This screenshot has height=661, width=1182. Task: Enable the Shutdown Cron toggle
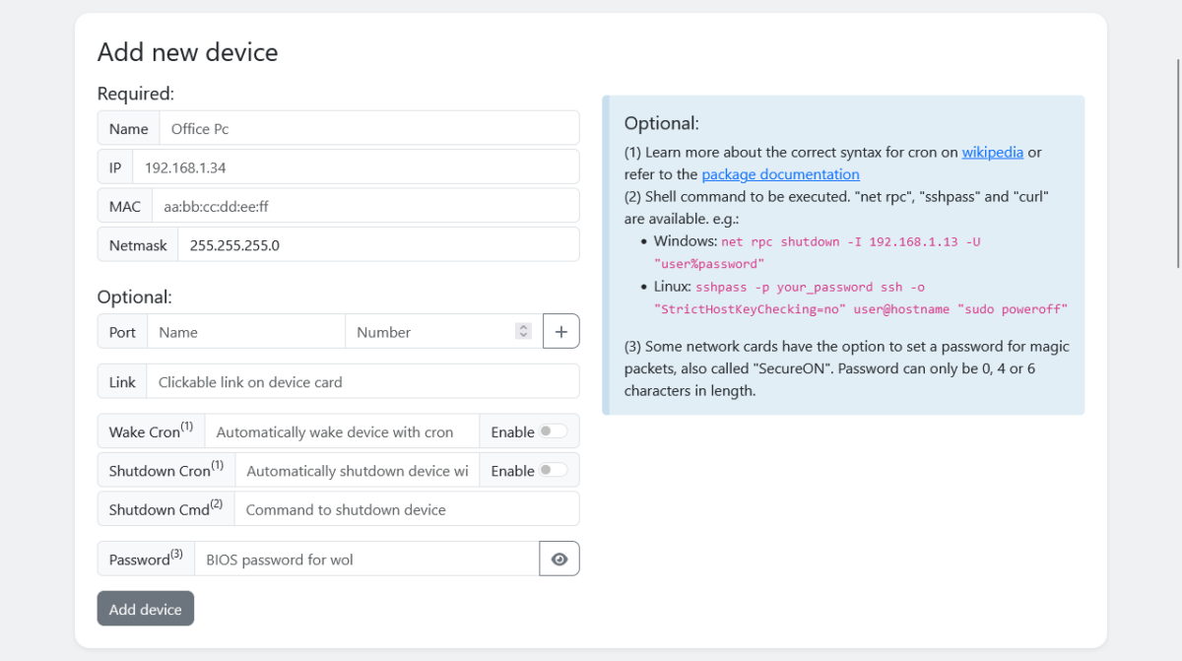click(553, 471)
